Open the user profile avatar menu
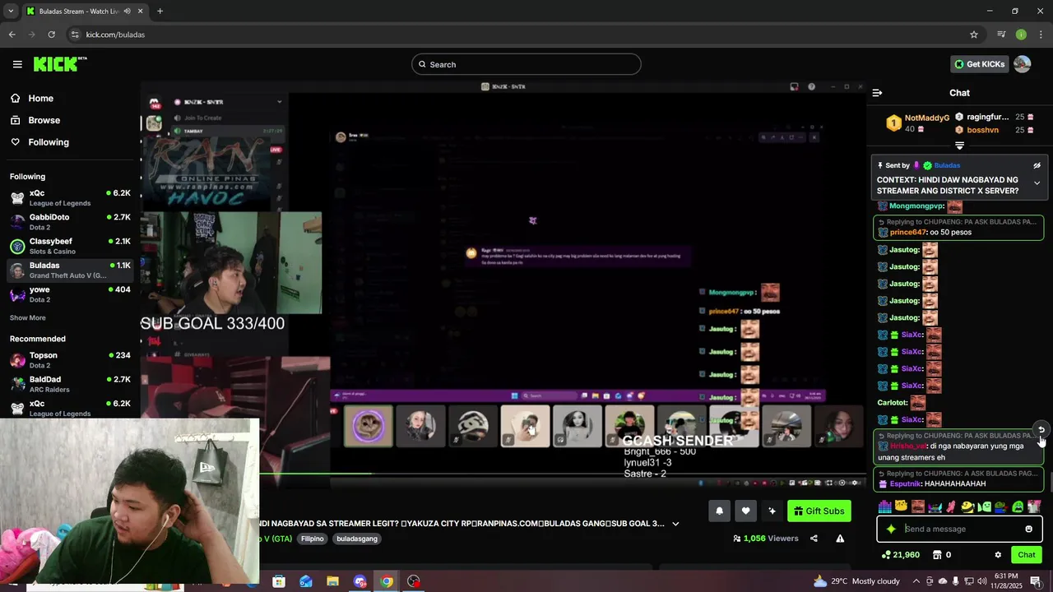Screen dimensions: 1053x592 (1023, 64)
